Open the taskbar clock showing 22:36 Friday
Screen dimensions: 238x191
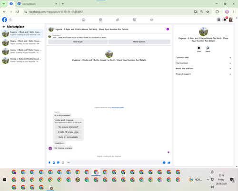(x=221, y=180)
